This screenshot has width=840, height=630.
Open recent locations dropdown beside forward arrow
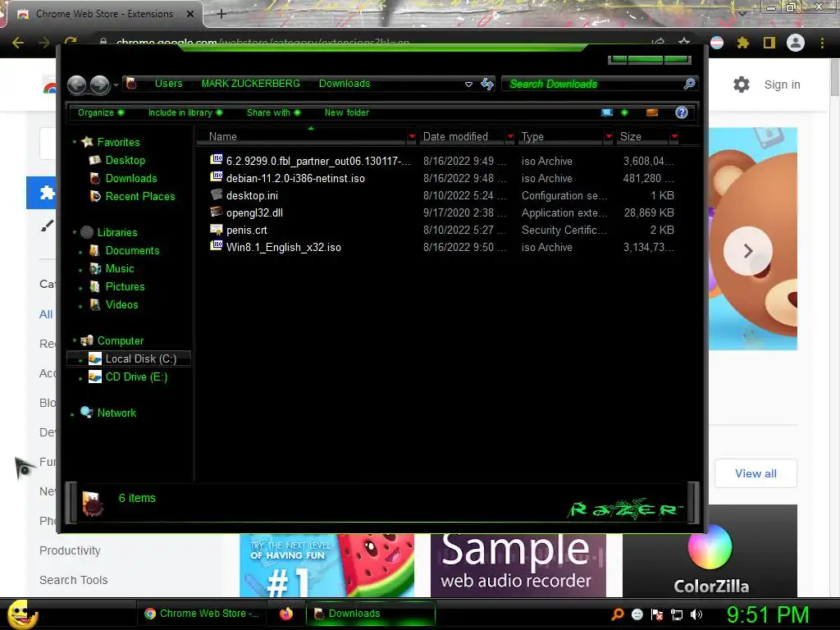click(x=116, y=85)
